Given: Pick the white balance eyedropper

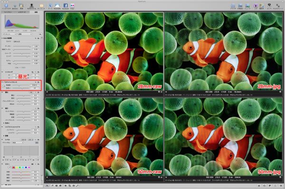Looking at the screenshot, I should click(x=4, y=86).
